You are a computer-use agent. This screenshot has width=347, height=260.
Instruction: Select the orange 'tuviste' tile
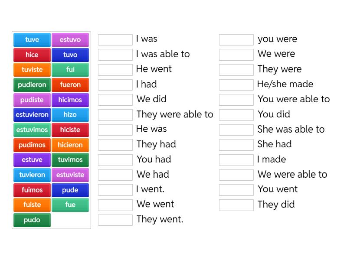click(x=32, y=70)
